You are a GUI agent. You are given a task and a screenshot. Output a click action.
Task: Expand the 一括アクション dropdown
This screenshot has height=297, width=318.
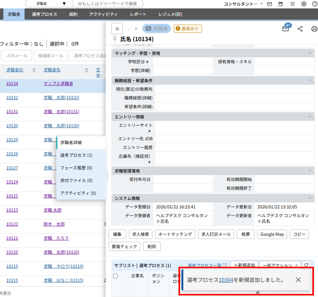coord(281,265)
